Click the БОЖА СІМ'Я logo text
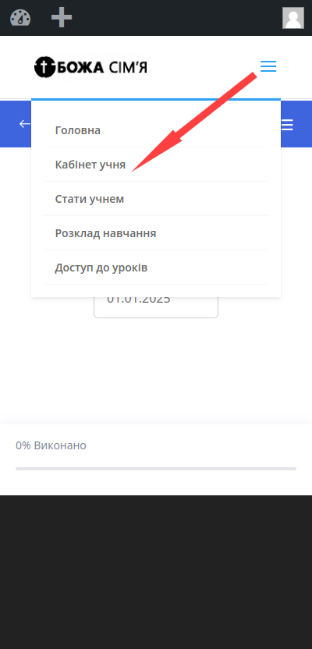Image resolution: width=312 pixels, height=649 pixels. point(102,67)
